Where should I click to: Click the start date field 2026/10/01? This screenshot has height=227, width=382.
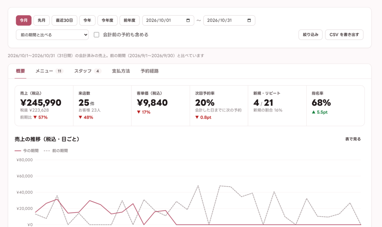[x=168, y=20]
